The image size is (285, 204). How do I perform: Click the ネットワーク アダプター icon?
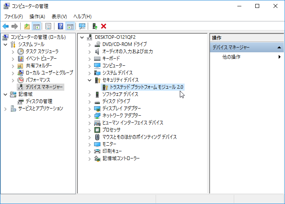(97, 116)
